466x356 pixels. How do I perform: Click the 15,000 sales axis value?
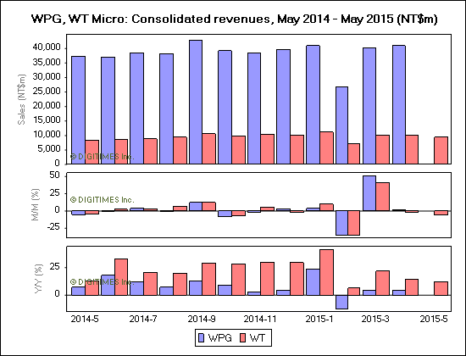(x=47, y=120)
